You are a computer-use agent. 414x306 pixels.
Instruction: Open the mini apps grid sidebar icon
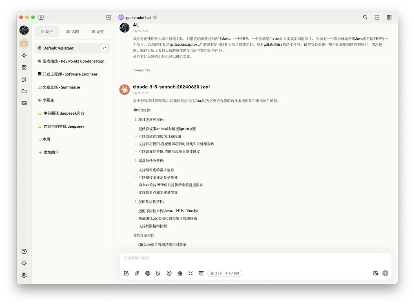[x=24, y=67]
